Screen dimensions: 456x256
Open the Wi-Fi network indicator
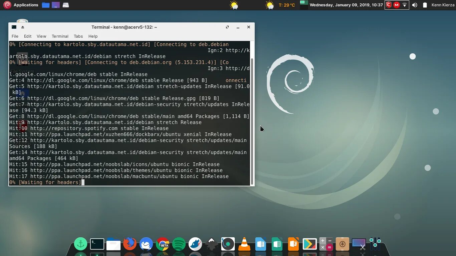click(x=405, y=5)
